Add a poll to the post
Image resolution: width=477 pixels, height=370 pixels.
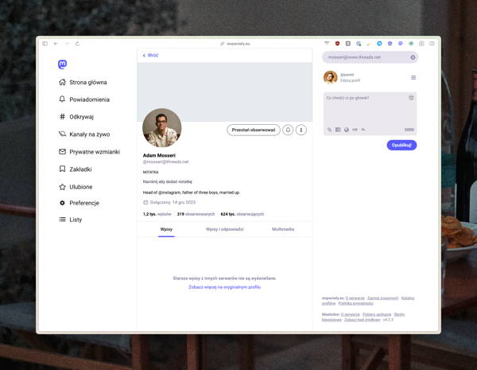(x=338, y=130)
